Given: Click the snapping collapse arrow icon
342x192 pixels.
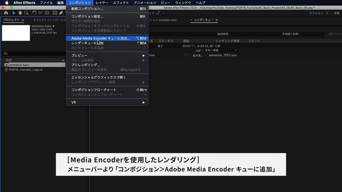Looking at the screenshot, I should point(158,13).
